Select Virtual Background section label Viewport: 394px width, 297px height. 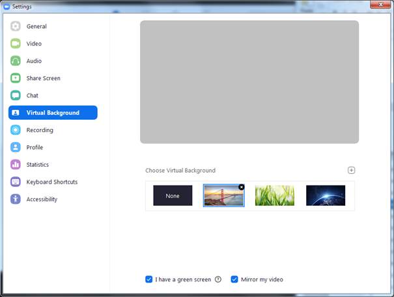(x=53, y=113)
